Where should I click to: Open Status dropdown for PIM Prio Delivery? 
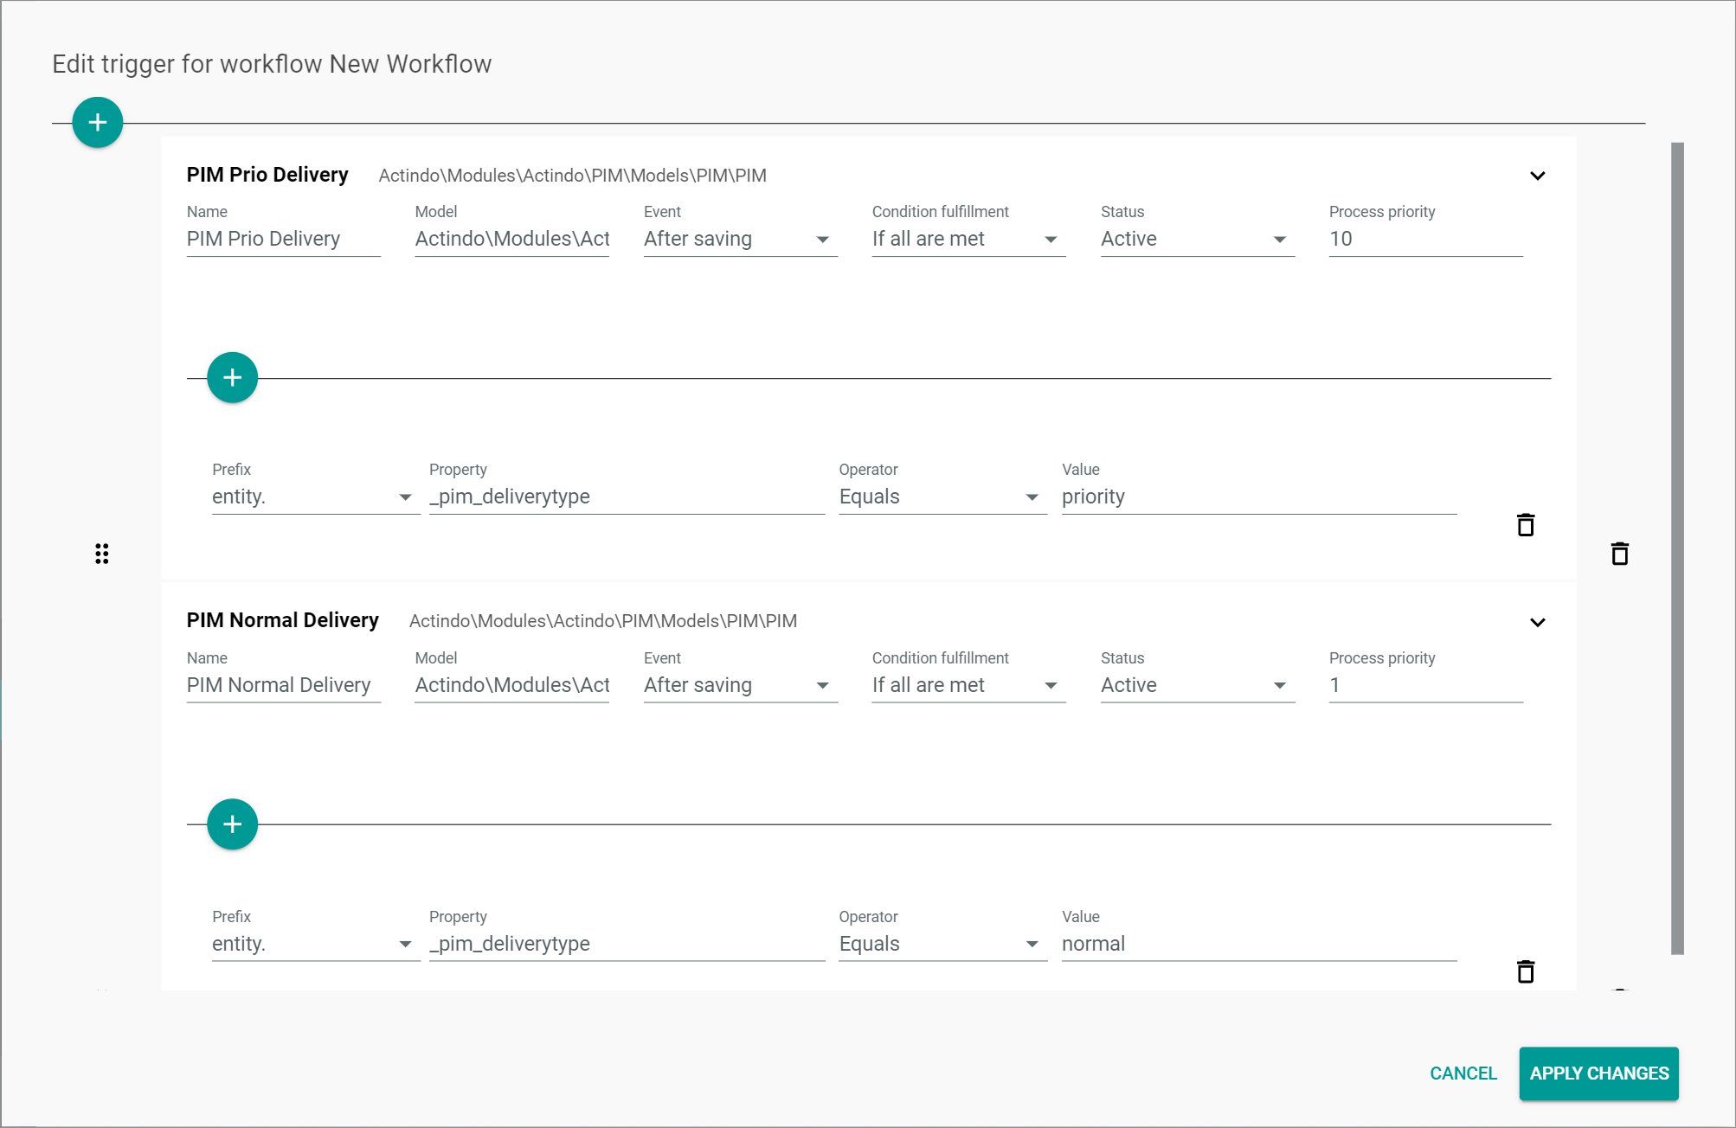pyautogui.click(x=1198, y=239)
